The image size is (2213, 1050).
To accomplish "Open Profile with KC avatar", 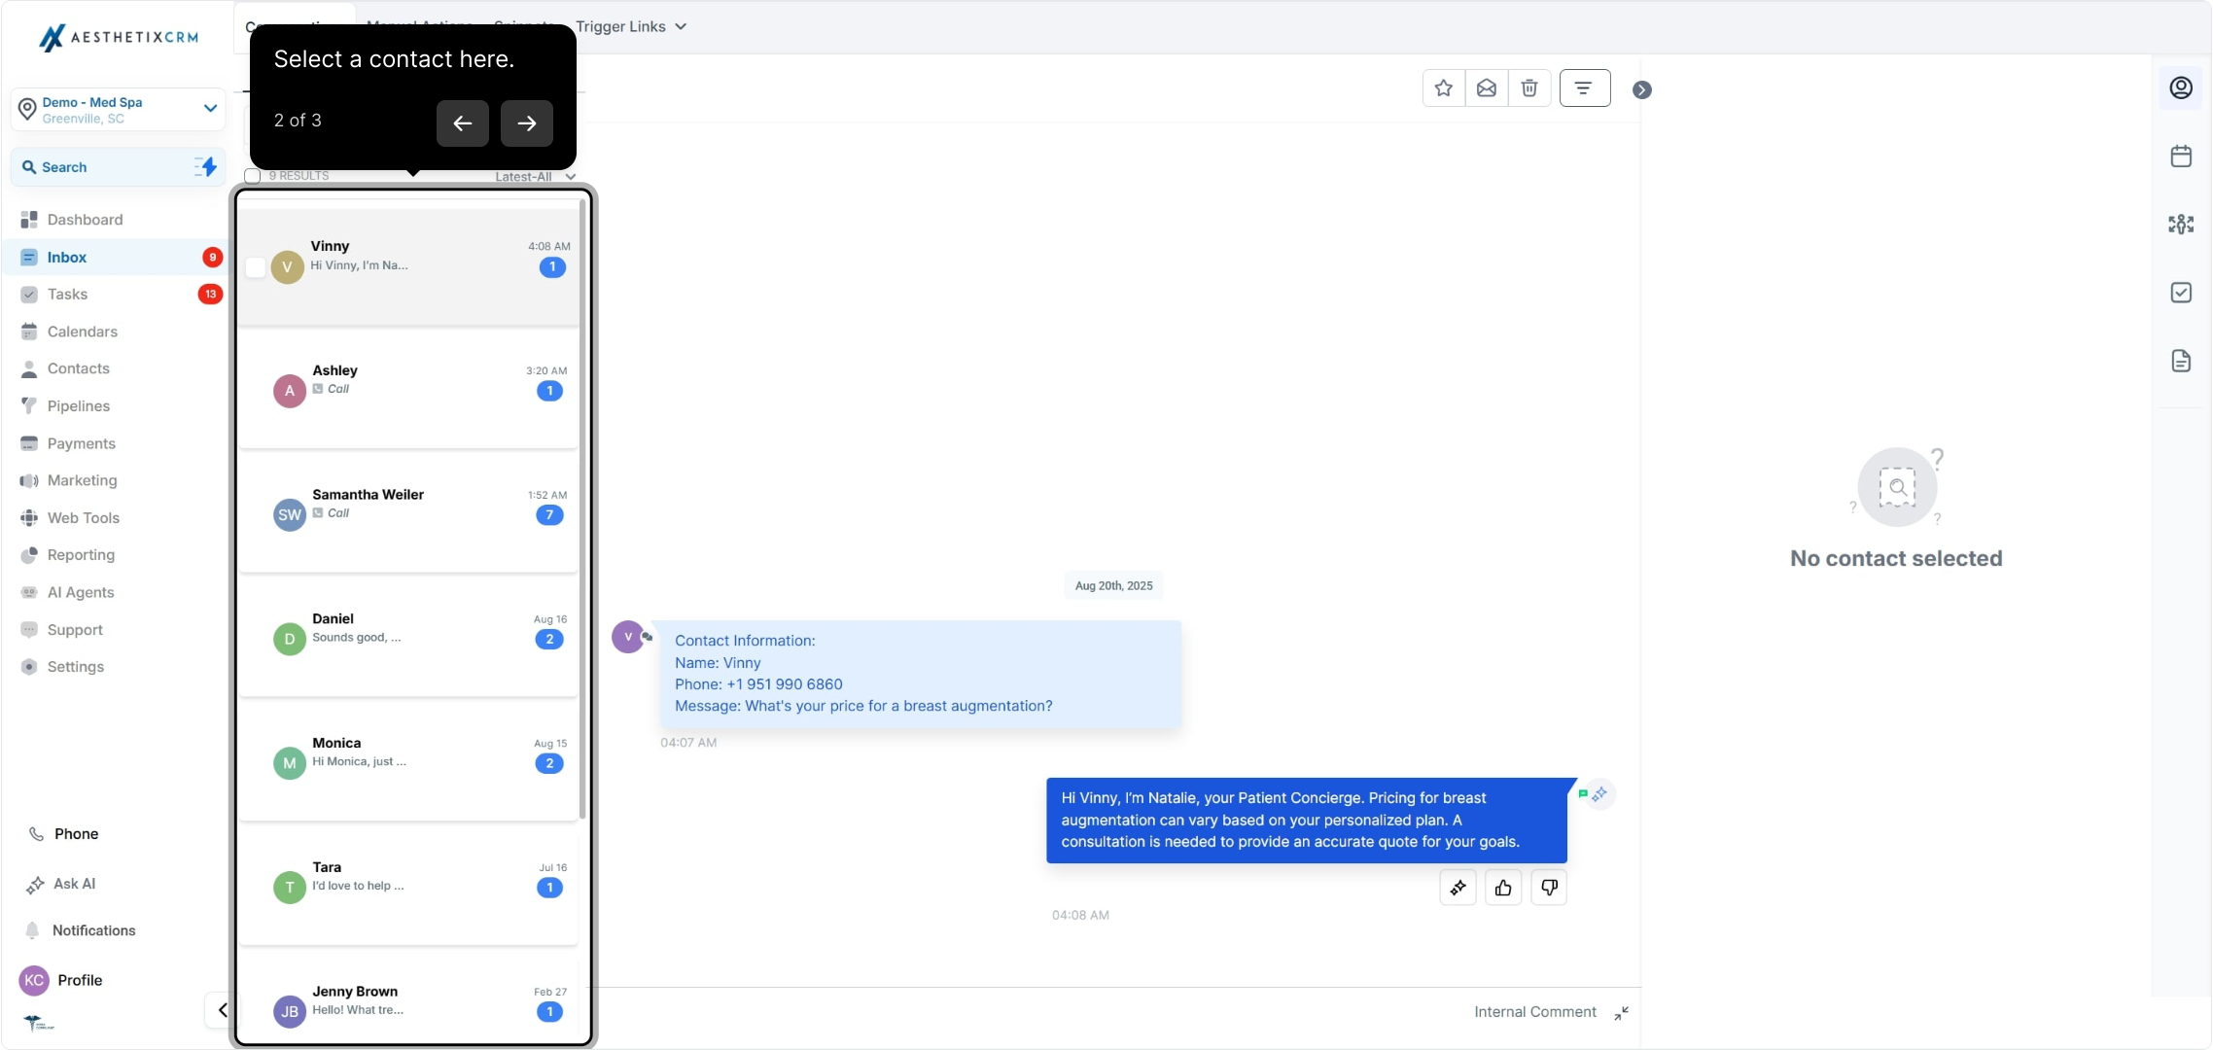I will coord(61,980).
